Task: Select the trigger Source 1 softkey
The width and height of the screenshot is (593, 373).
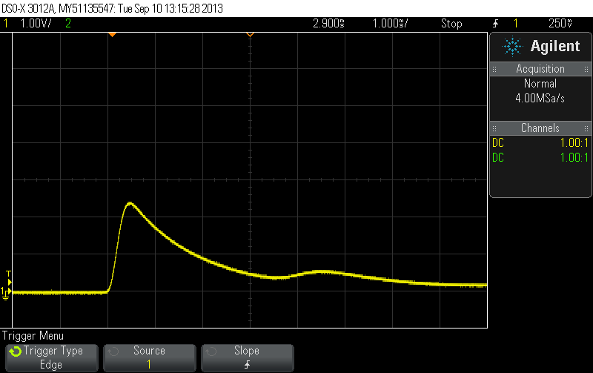Action: pos(150,358)
